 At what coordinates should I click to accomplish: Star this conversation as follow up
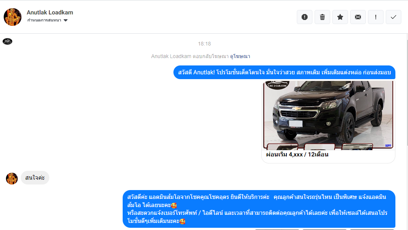pos(340,17)
